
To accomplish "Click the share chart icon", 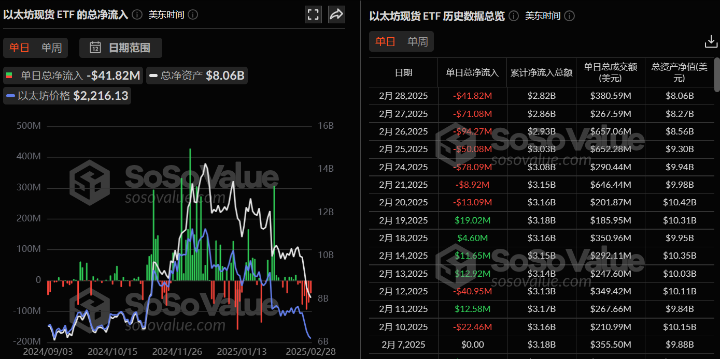I will coord(336,14).
